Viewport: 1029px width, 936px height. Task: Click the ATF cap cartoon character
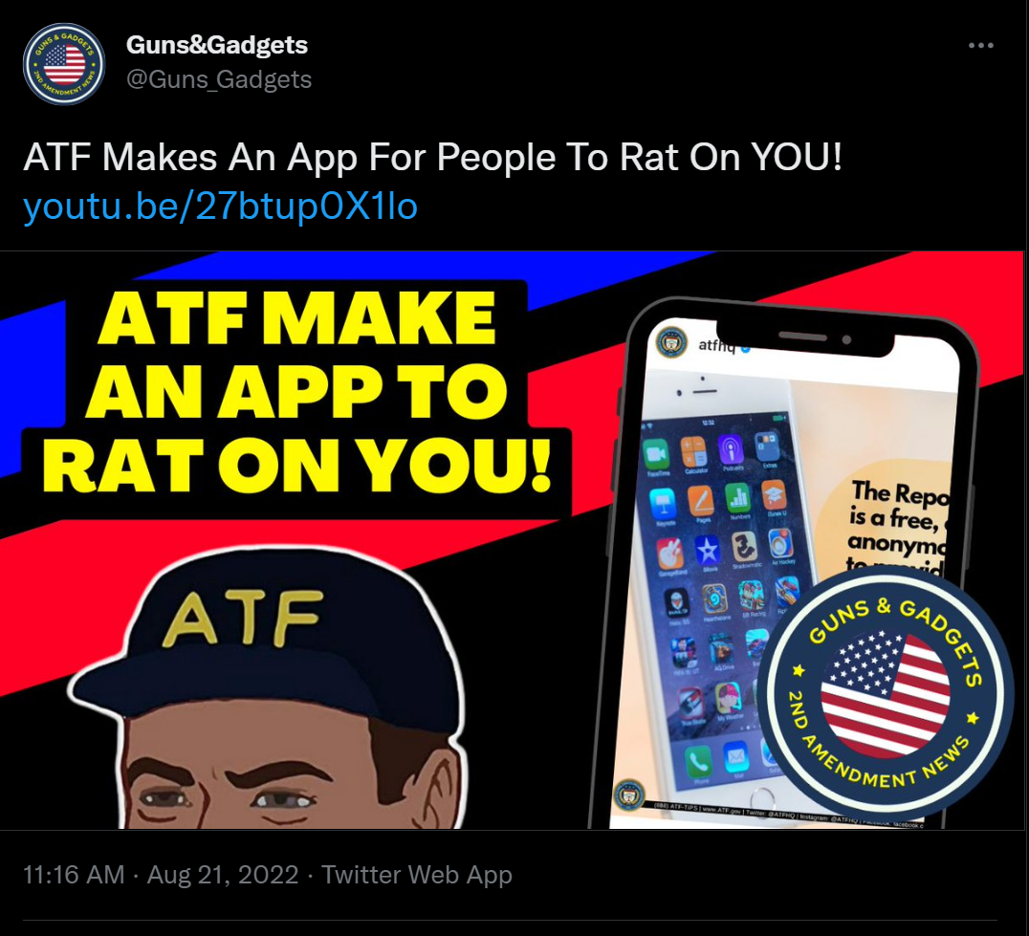tap(267, 690)
